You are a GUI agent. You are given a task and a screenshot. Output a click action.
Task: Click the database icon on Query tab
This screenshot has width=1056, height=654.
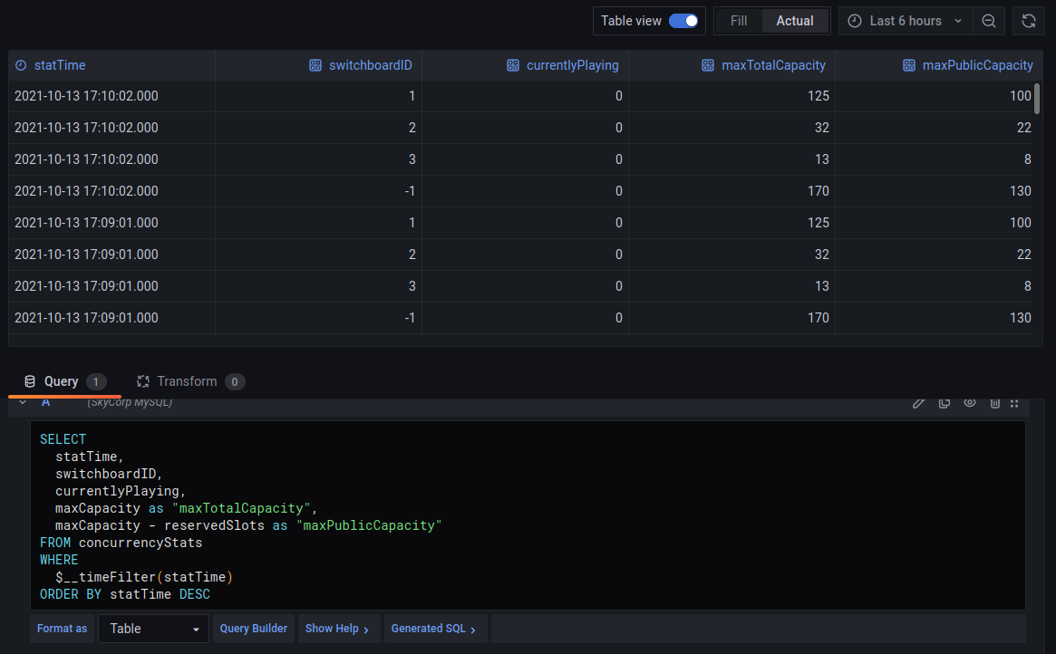(30, 381)
